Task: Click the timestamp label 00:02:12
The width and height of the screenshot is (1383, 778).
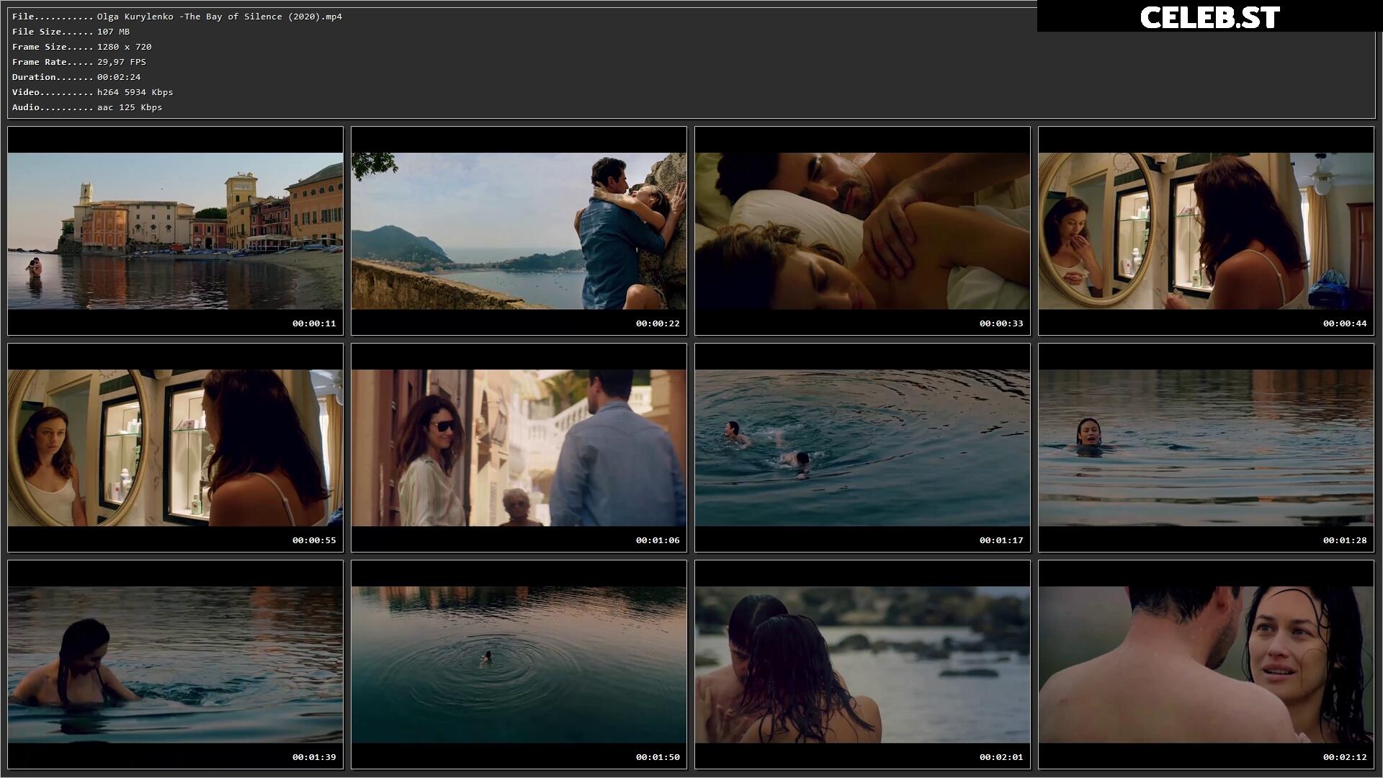Action: click(1345, 757)
